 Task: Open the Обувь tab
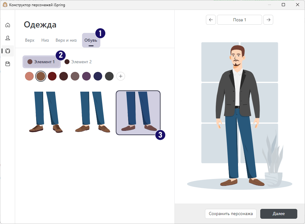click(x=91, y=40)
